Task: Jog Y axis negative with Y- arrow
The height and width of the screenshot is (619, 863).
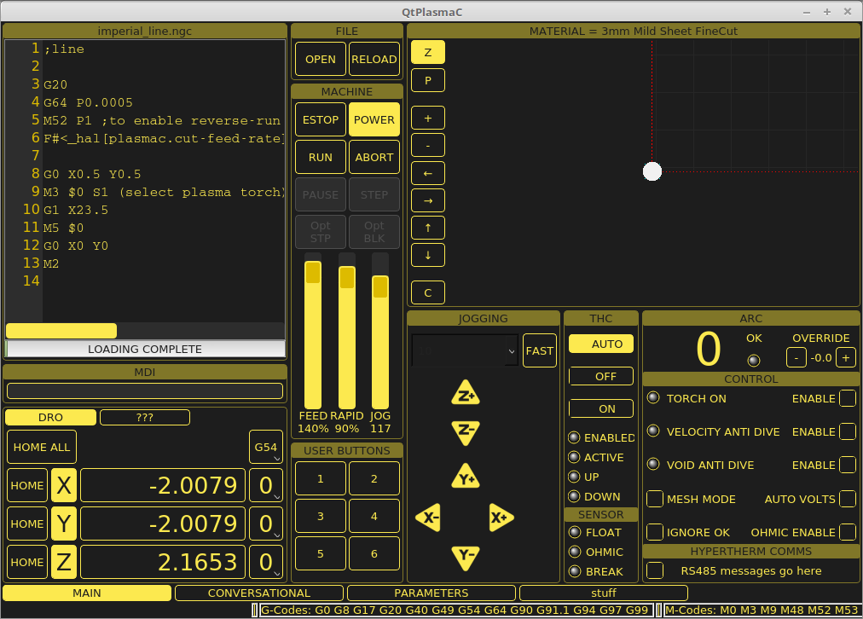Action: click(x=466, y=556)
